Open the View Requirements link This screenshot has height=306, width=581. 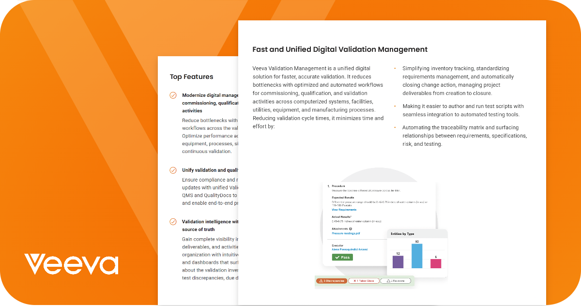coord(344,210)
